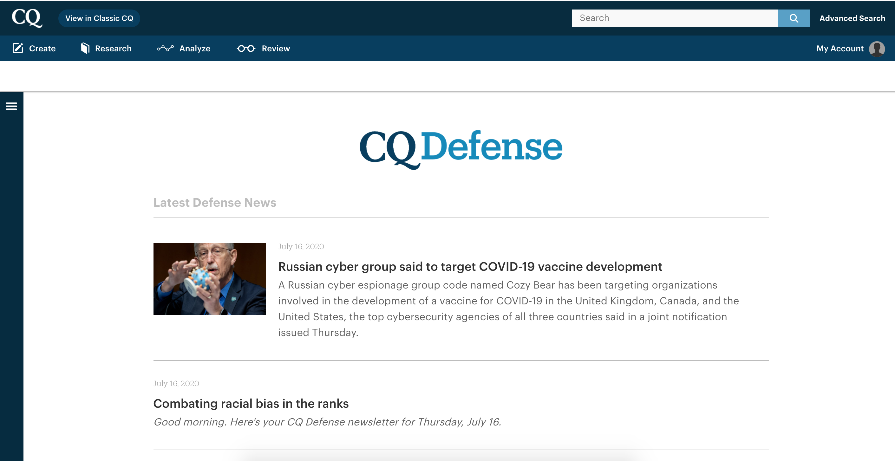Open Combating racial bias in the ranks
The height and width of the screenshot is (461, 895).
[251, 404]
